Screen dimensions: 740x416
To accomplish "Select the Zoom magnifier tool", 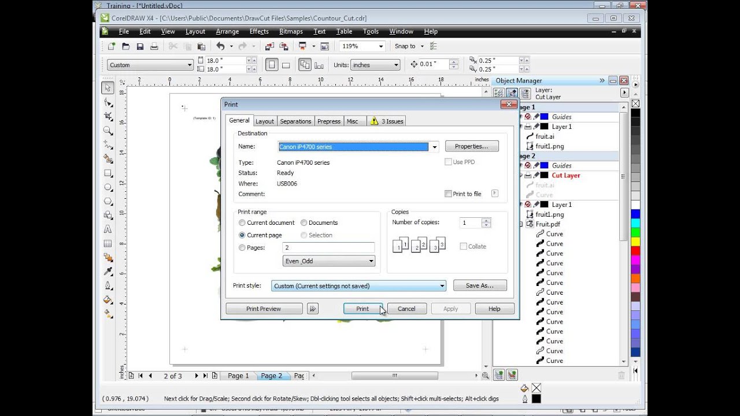I will click(108, 131).
